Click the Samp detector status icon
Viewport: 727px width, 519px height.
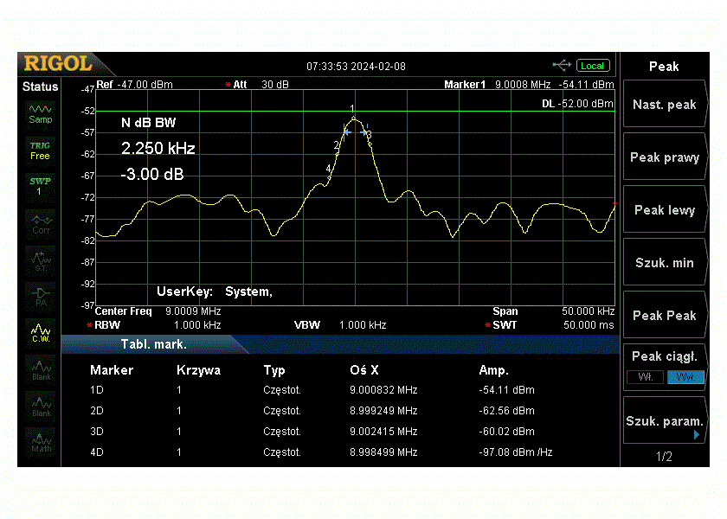pyautogui.click(x=40, y=113)
